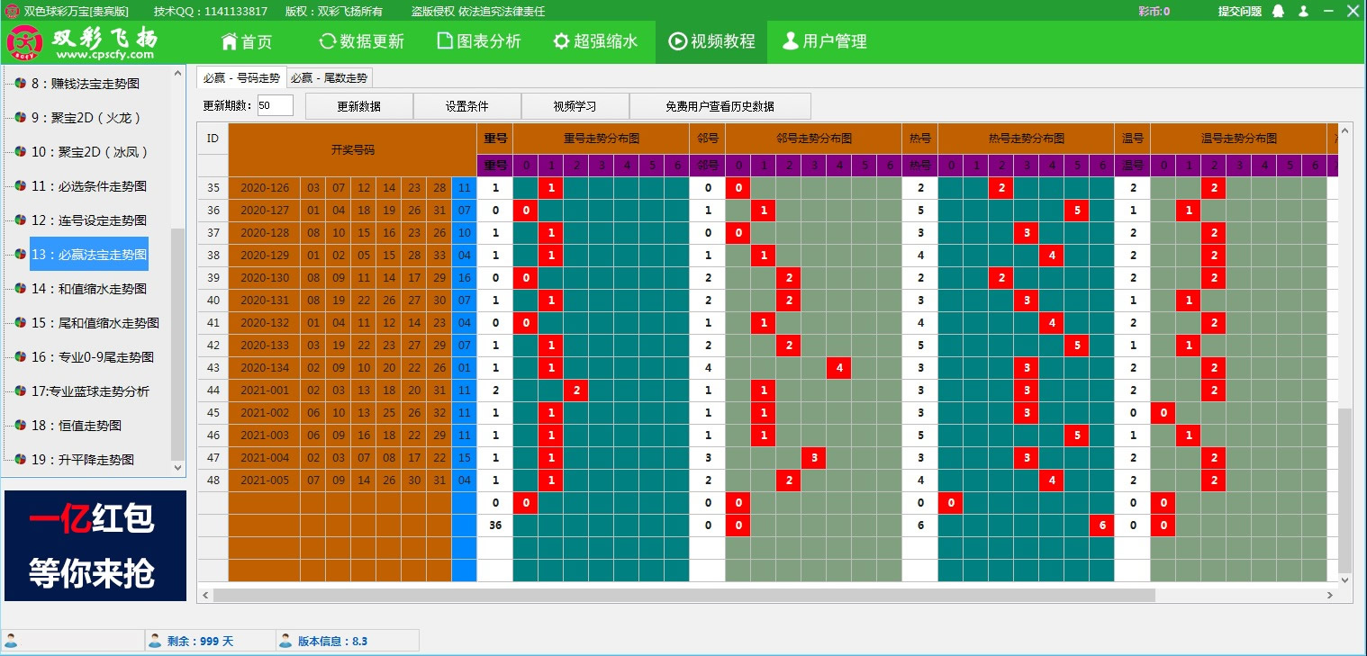Viewport: 1367px width, 656px height.
Task: Switch to the 必赢 - 尾数走势 tab
Action: tap(329, 78)
